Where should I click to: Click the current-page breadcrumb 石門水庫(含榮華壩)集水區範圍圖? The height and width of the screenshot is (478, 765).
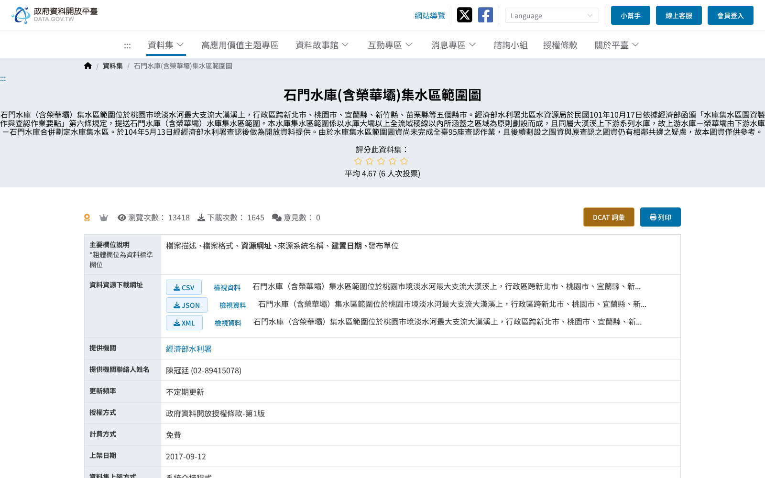point(183,66)
